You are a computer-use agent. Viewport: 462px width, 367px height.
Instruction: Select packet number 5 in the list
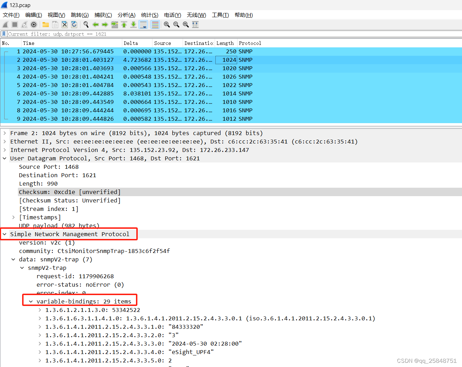105,85
